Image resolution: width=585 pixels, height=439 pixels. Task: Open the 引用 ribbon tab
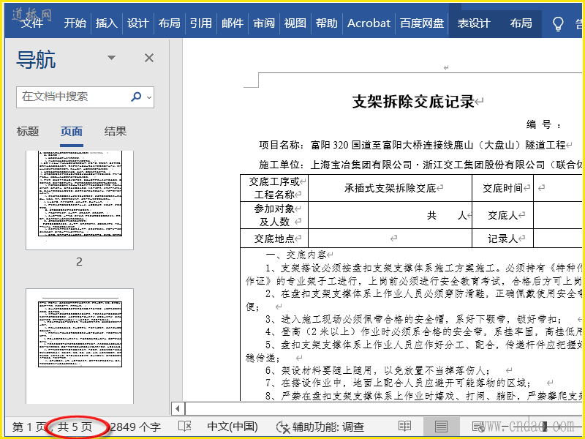[x=201, y=23]
